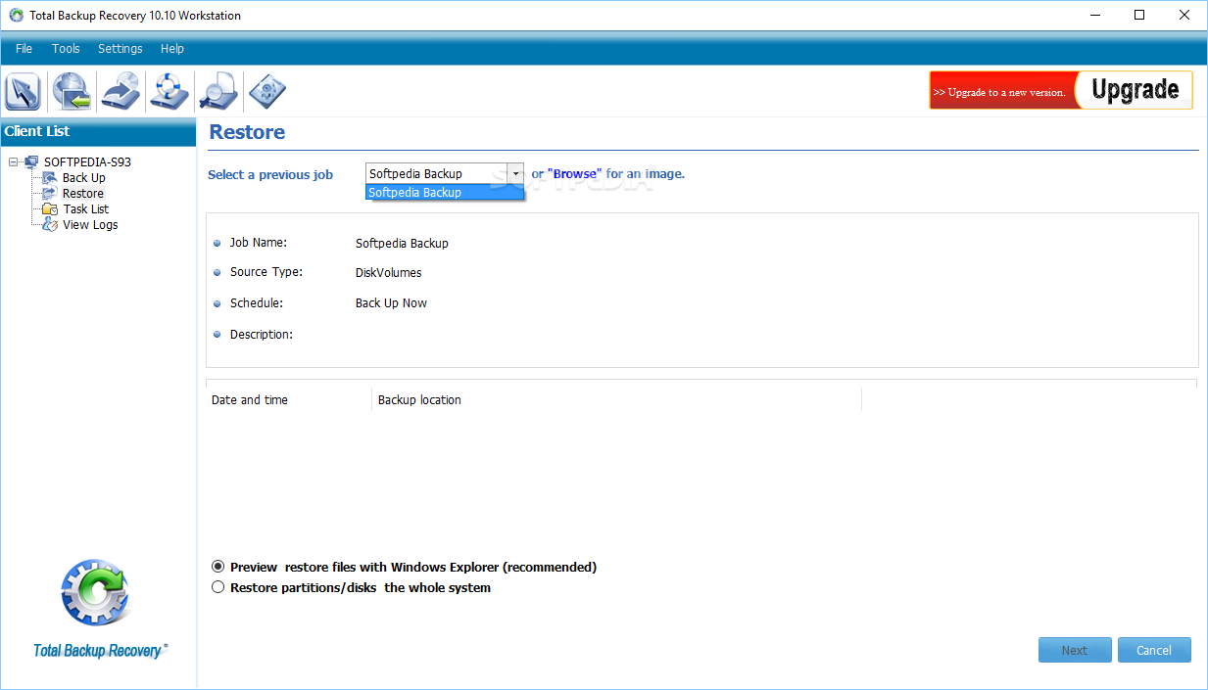The image size is (1208, 690).
Task: Click the Next button
Action: [1075, 650]
